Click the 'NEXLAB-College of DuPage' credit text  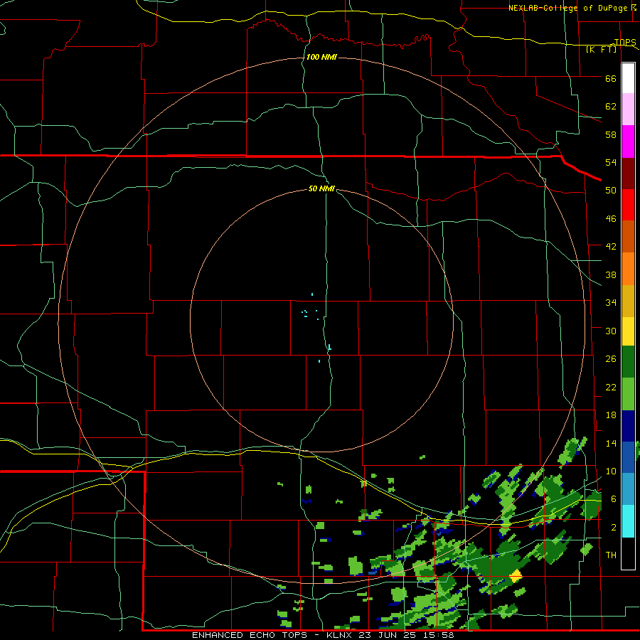[570, 8]
